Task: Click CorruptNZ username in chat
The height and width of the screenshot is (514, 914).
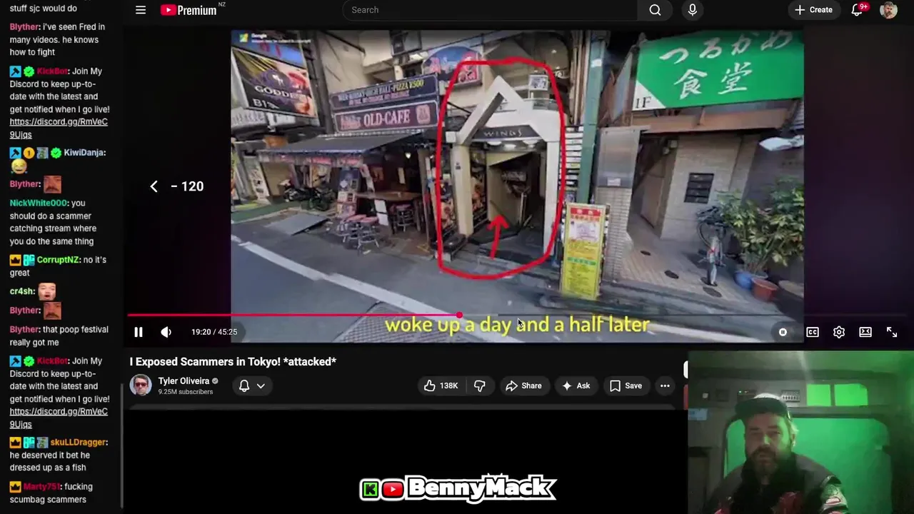Action: click(x=59, y=260)
